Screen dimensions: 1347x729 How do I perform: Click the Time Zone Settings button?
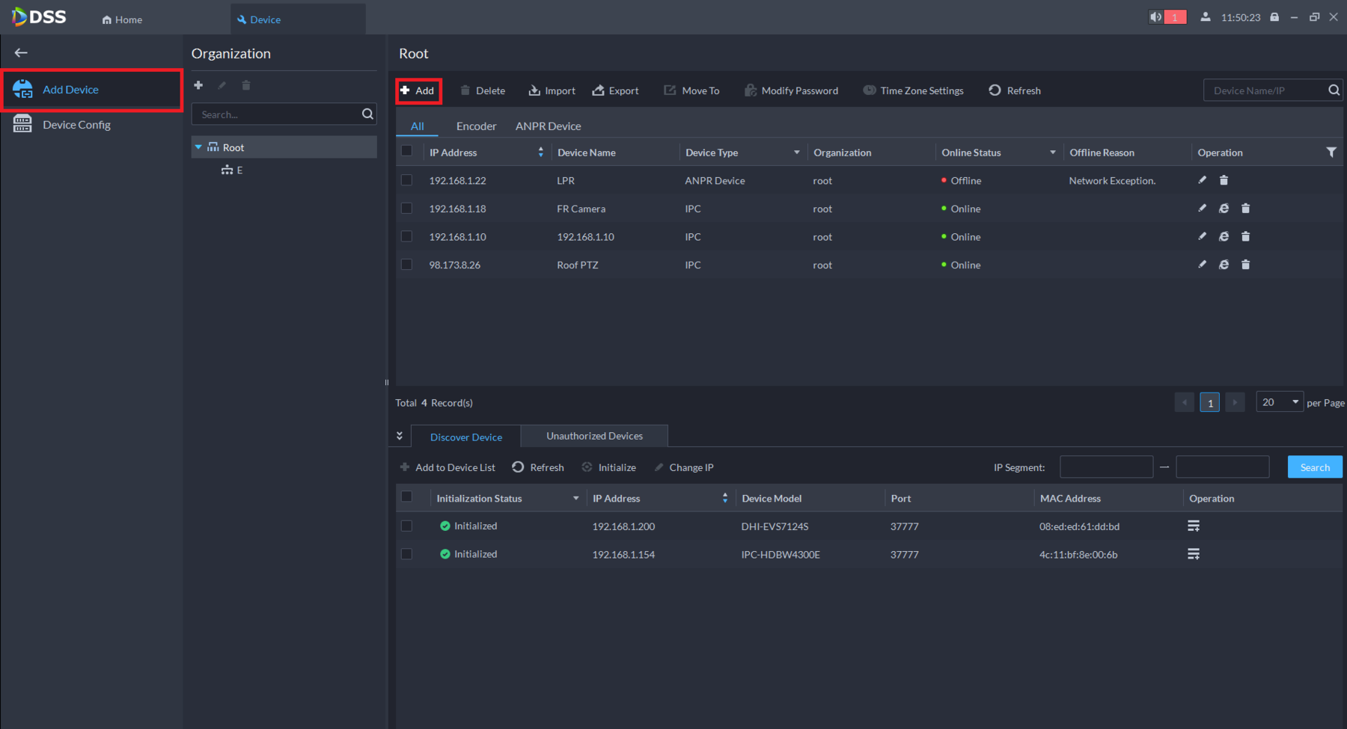click(x=913, y=90)
